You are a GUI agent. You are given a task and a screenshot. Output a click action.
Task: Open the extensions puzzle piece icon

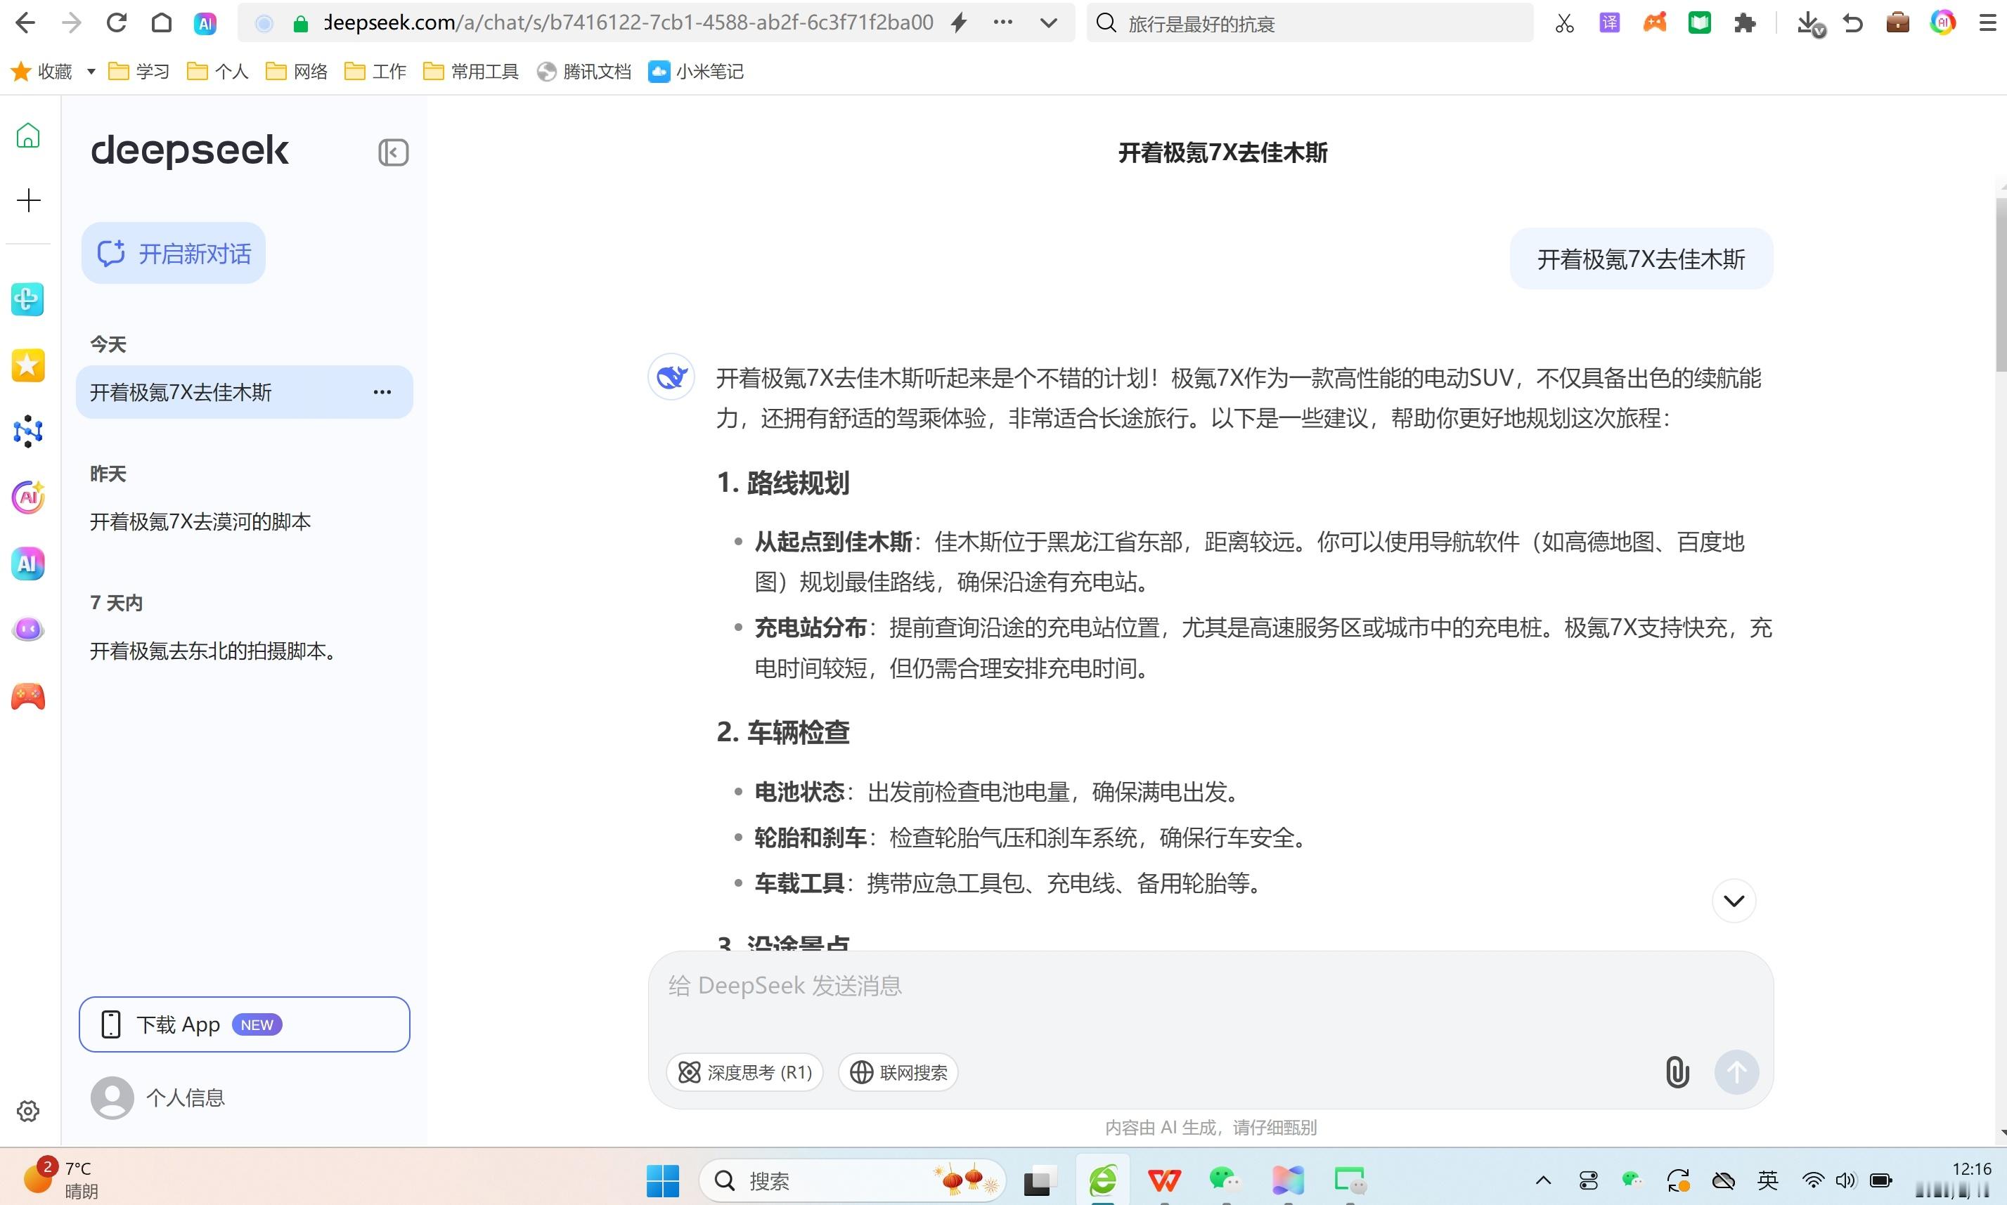(1744, 22)
